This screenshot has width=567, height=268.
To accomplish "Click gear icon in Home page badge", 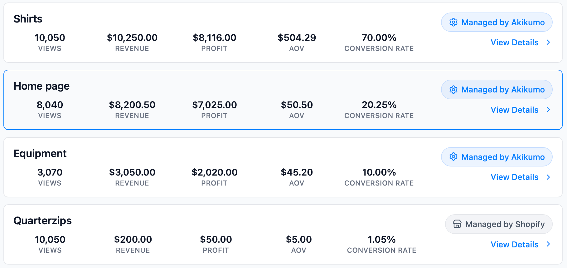I will (x=453, y=90).
